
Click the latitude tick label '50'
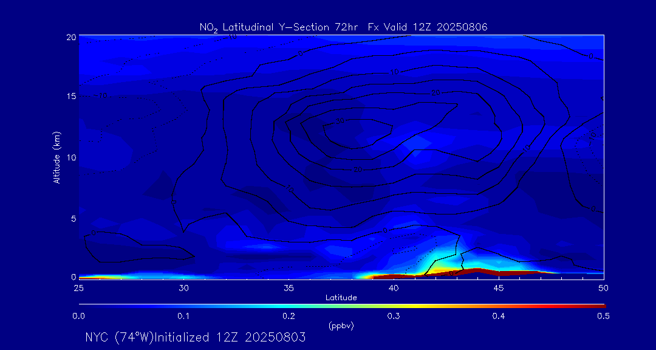[604, 288]
